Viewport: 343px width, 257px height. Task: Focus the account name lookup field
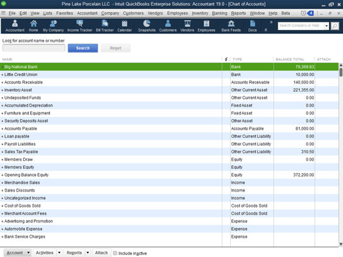coord(34,48)
